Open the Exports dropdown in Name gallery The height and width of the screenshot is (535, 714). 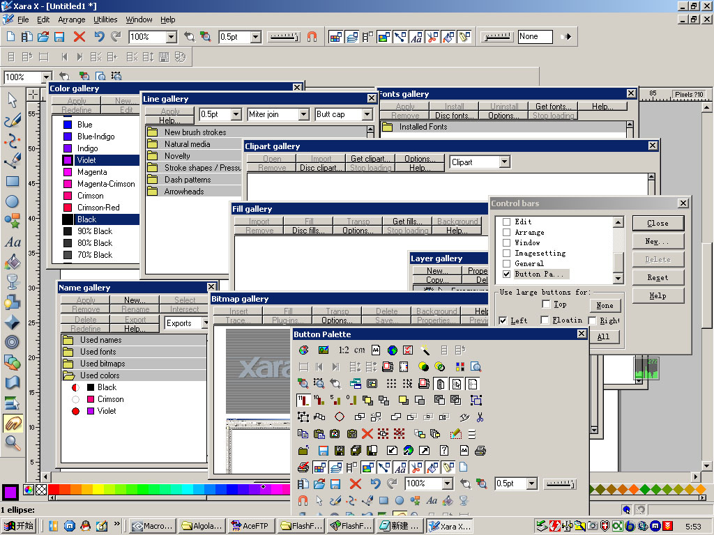(x=205, y=323)
